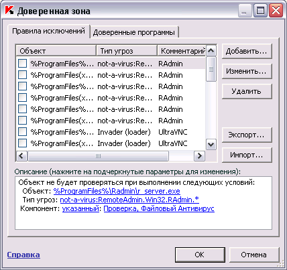The width and height of the screenshot is (287, 270).
Task: Click the Экспорт… button
Action: coord(247,135)
